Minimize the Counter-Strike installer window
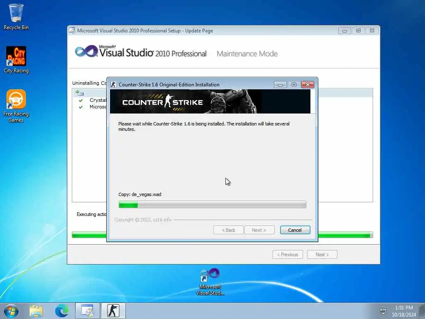425x319 pixels. [280, 85]
